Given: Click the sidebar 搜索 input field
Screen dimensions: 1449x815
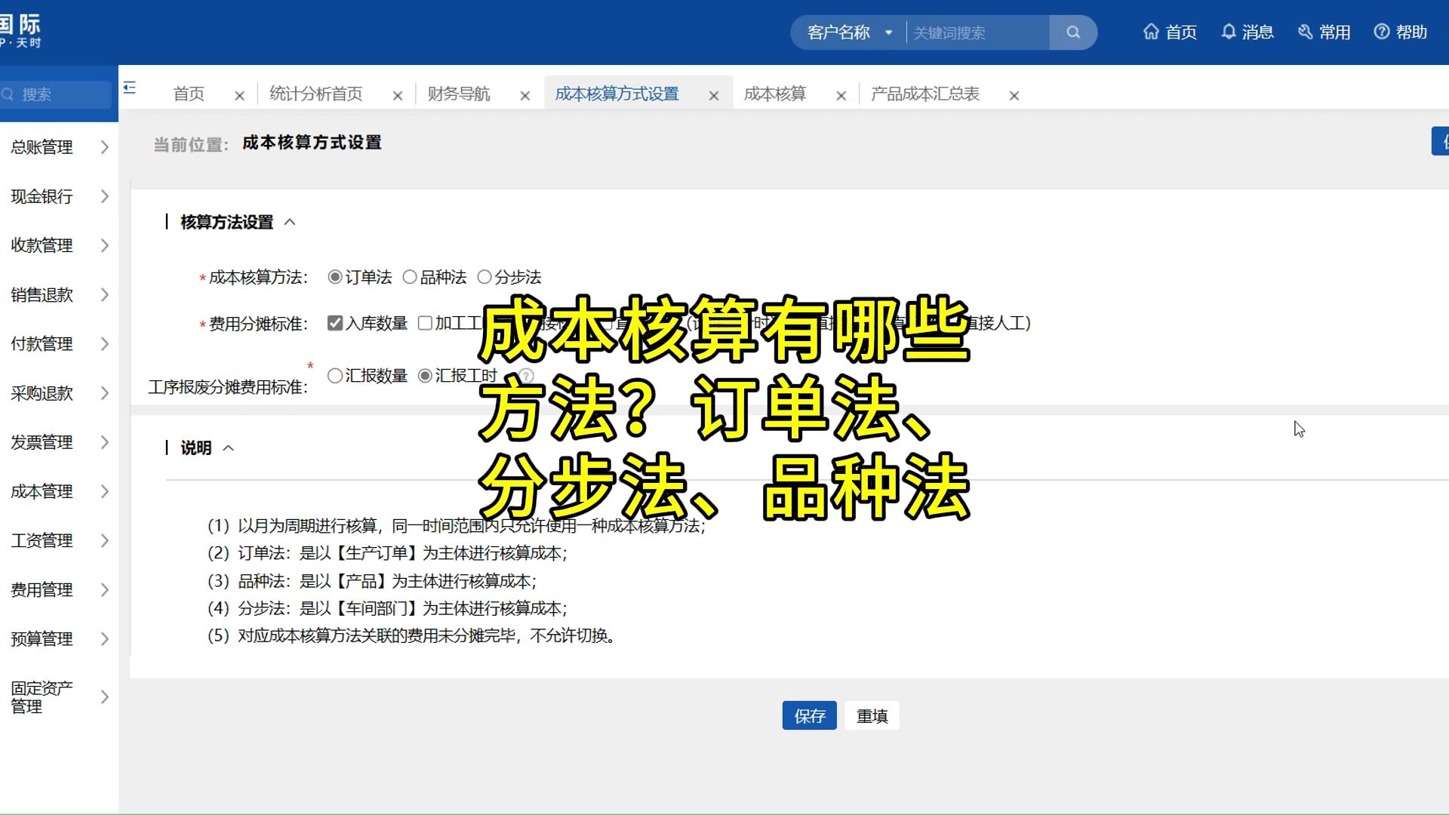Looking at the screenshot, I should (56, 94).
